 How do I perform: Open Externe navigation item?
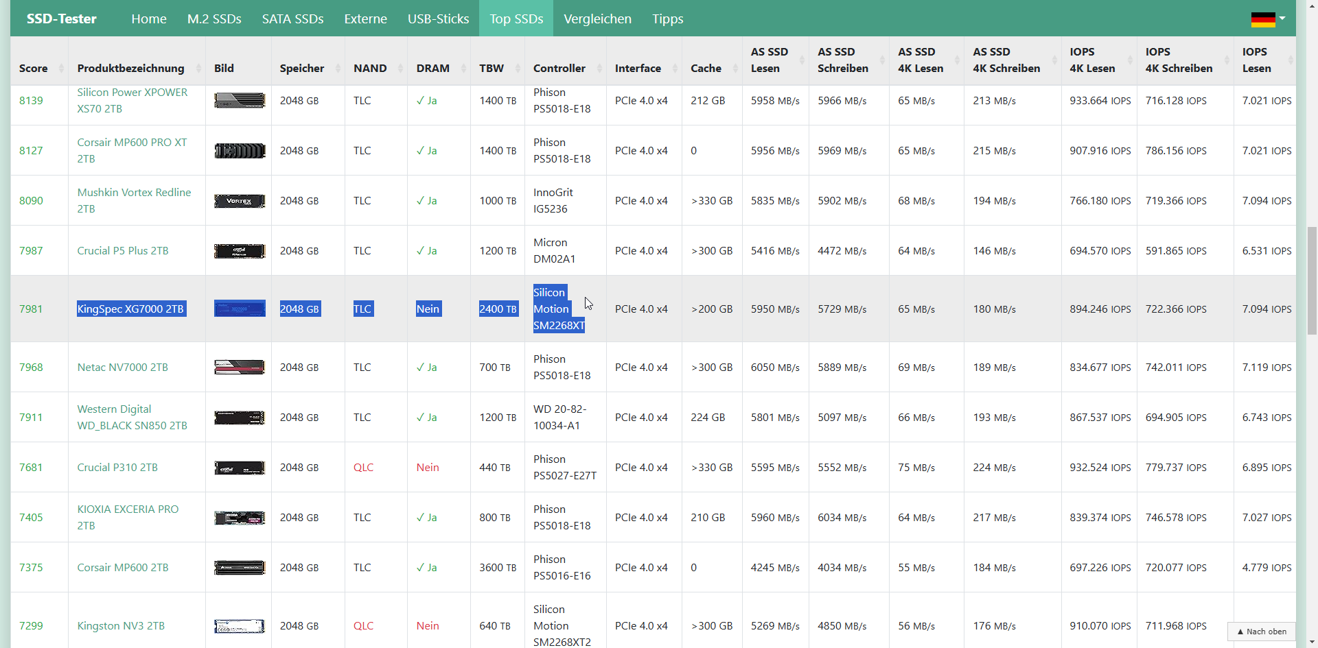(x=365, y=19)
